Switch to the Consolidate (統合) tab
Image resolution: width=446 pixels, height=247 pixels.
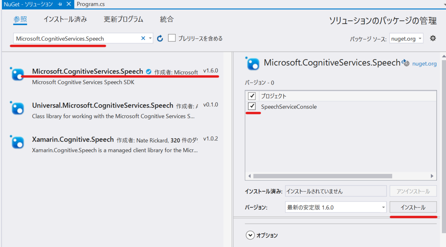(x=167, y=19)
